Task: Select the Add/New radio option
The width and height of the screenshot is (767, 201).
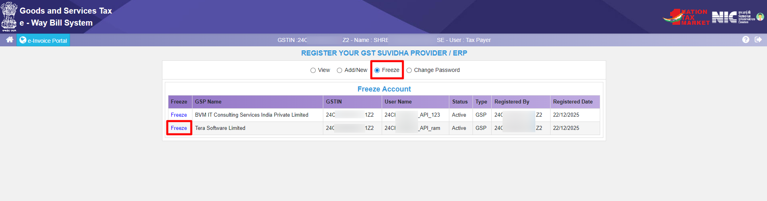Action: click(x=339, y=70)
